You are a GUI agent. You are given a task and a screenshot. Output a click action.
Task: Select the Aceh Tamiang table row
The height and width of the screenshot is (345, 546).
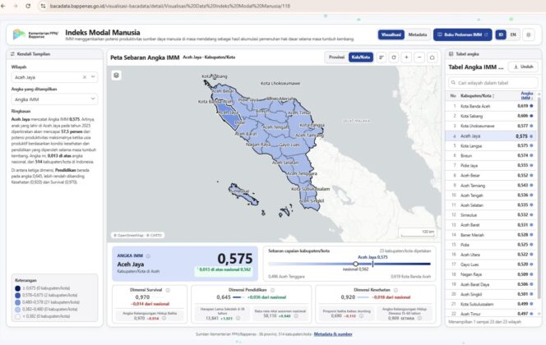(x=491, y=186)
